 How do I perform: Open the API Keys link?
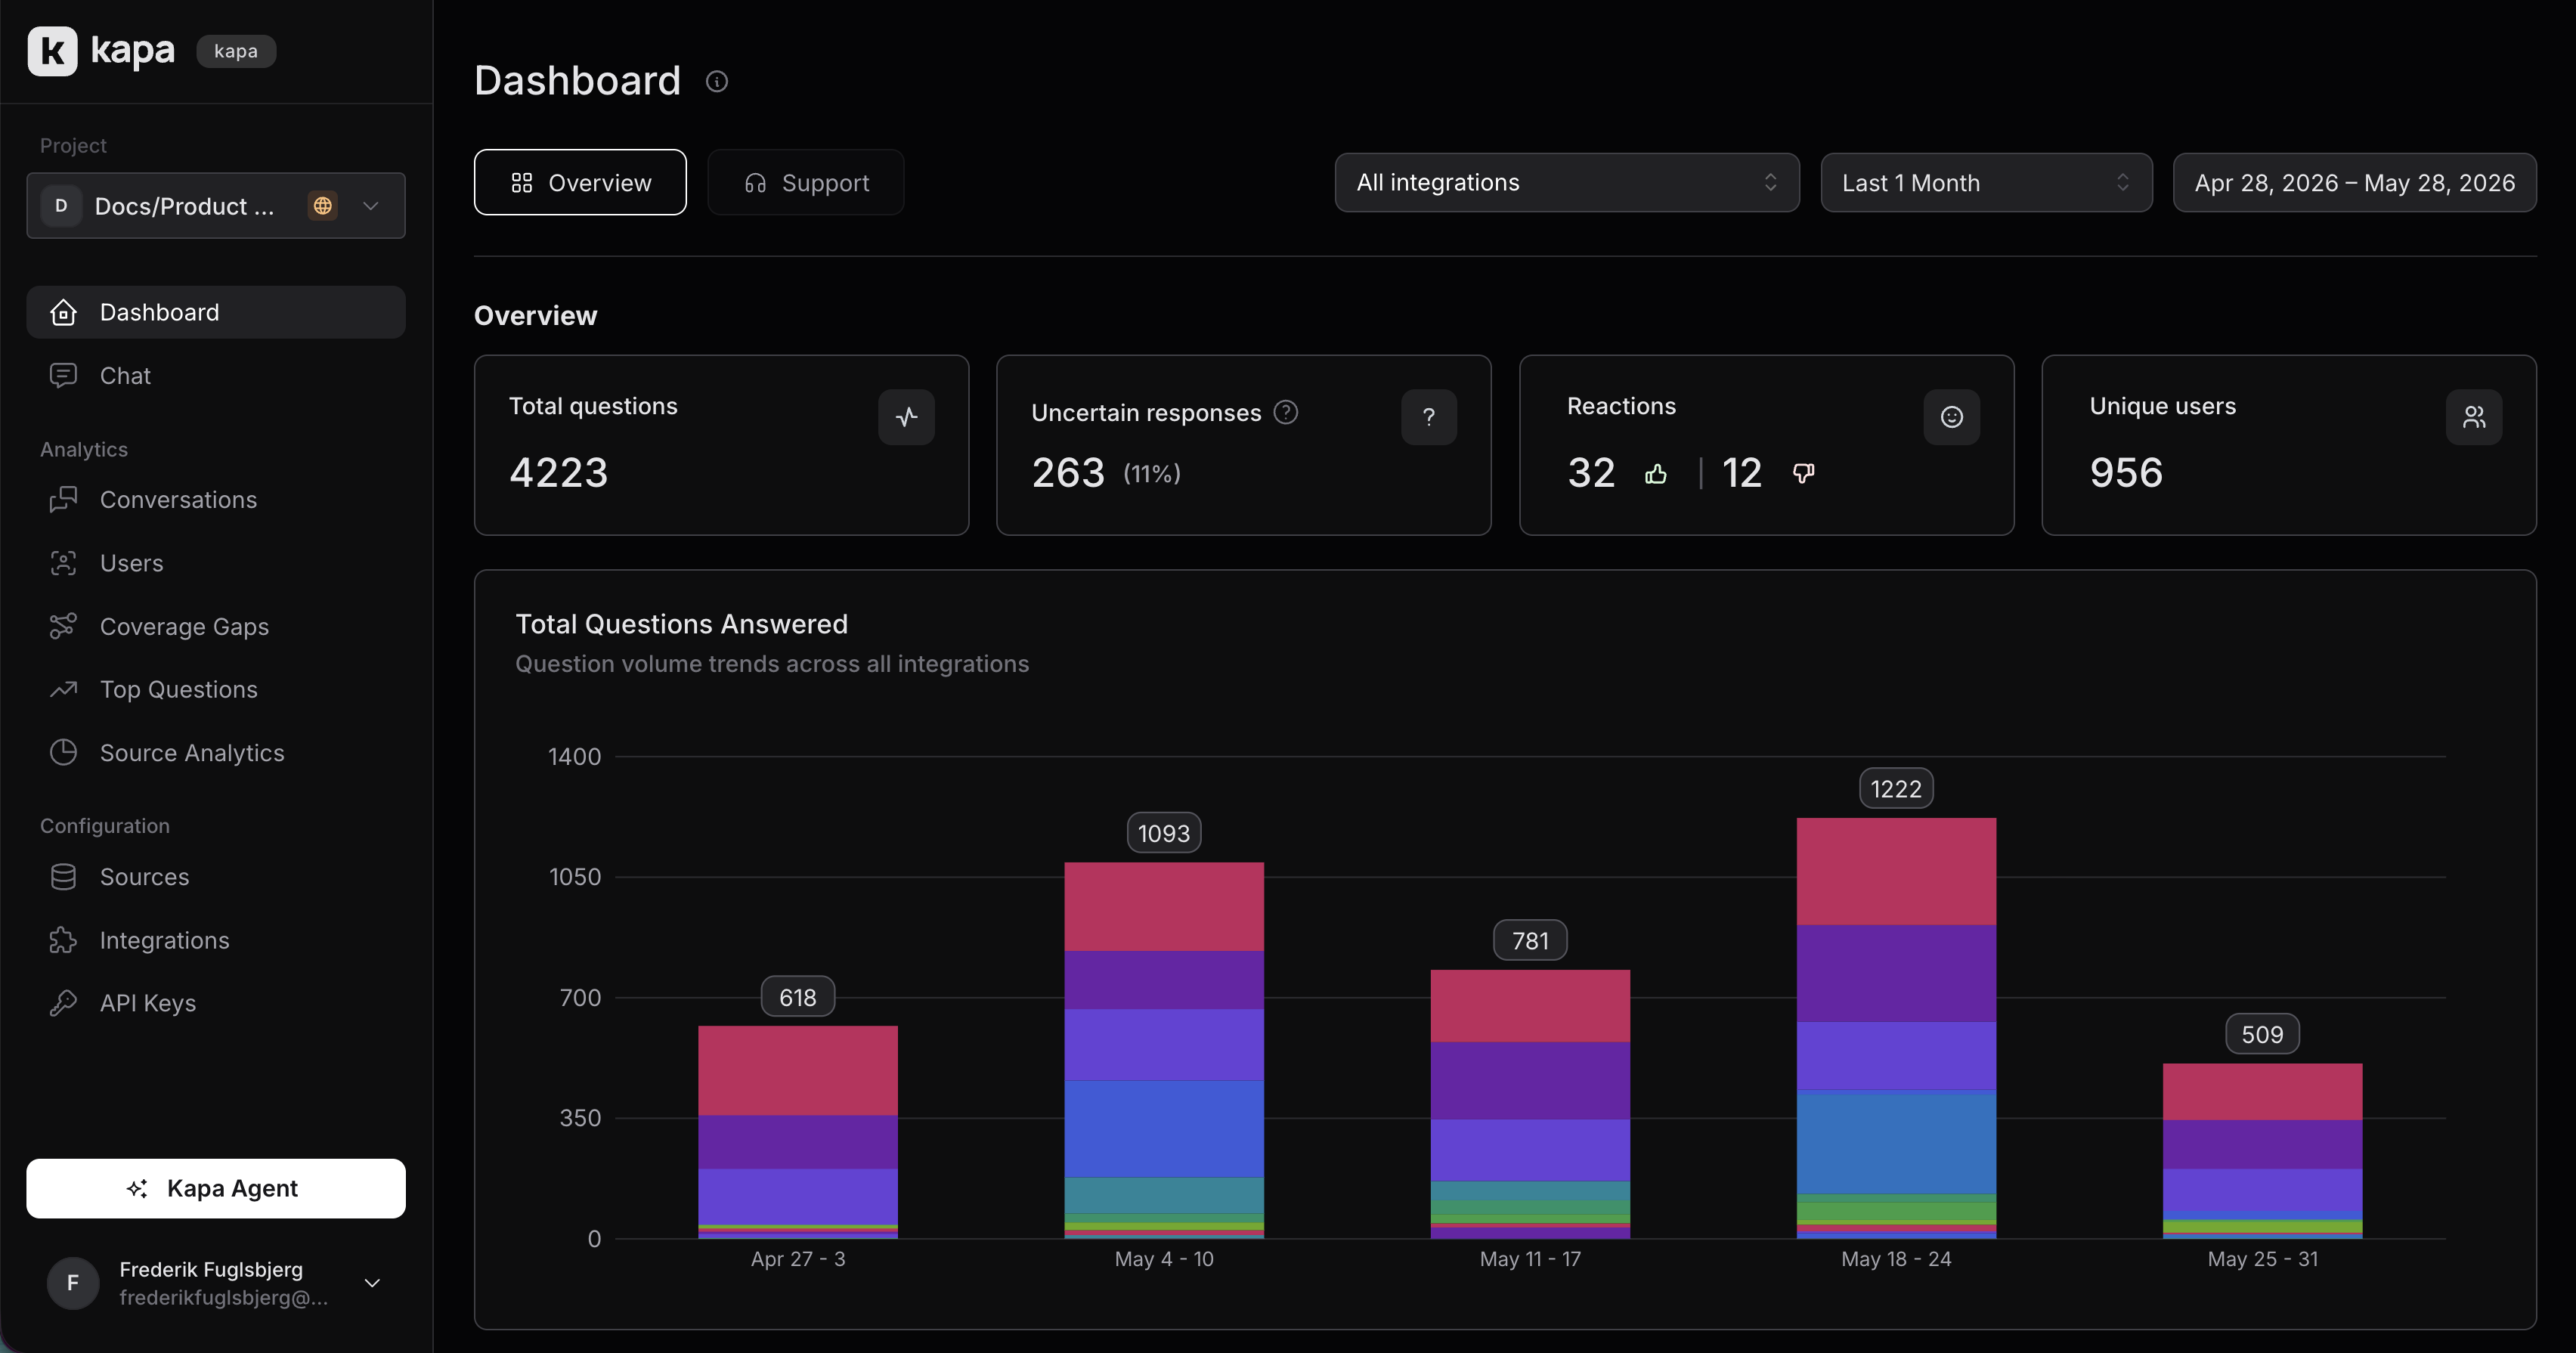pos(216,1003)
